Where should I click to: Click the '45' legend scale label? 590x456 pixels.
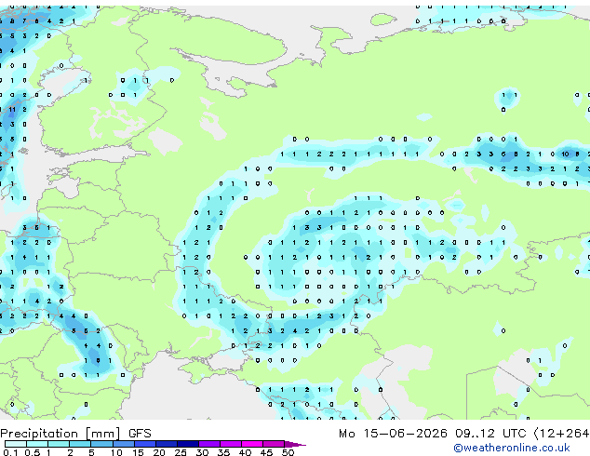[x=266, y=452]
